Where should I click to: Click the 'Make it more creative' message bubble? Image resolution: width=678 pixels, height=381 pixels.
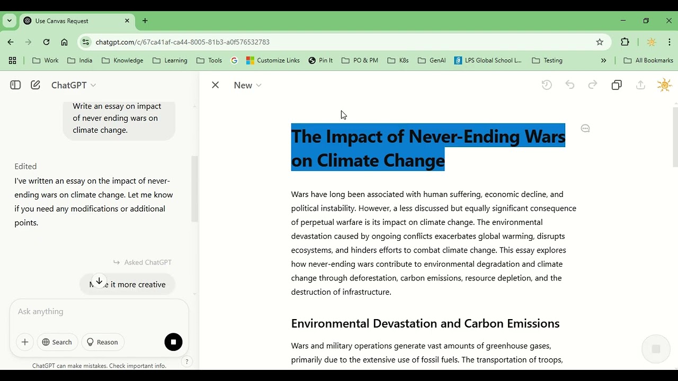[127, 285]
